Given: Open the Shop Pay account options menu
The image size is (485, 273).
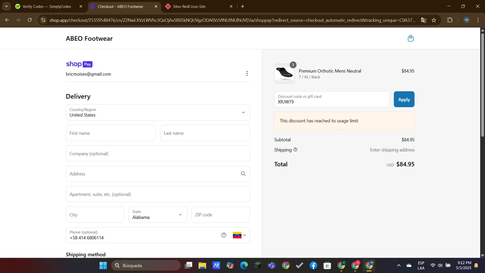Looking at the screenshot, I should click(247, 73).
